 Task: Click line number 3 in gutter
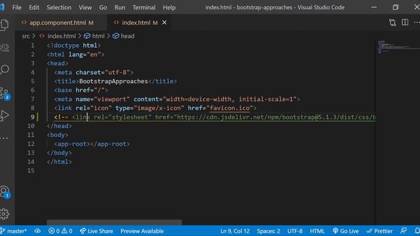point(32,64)
